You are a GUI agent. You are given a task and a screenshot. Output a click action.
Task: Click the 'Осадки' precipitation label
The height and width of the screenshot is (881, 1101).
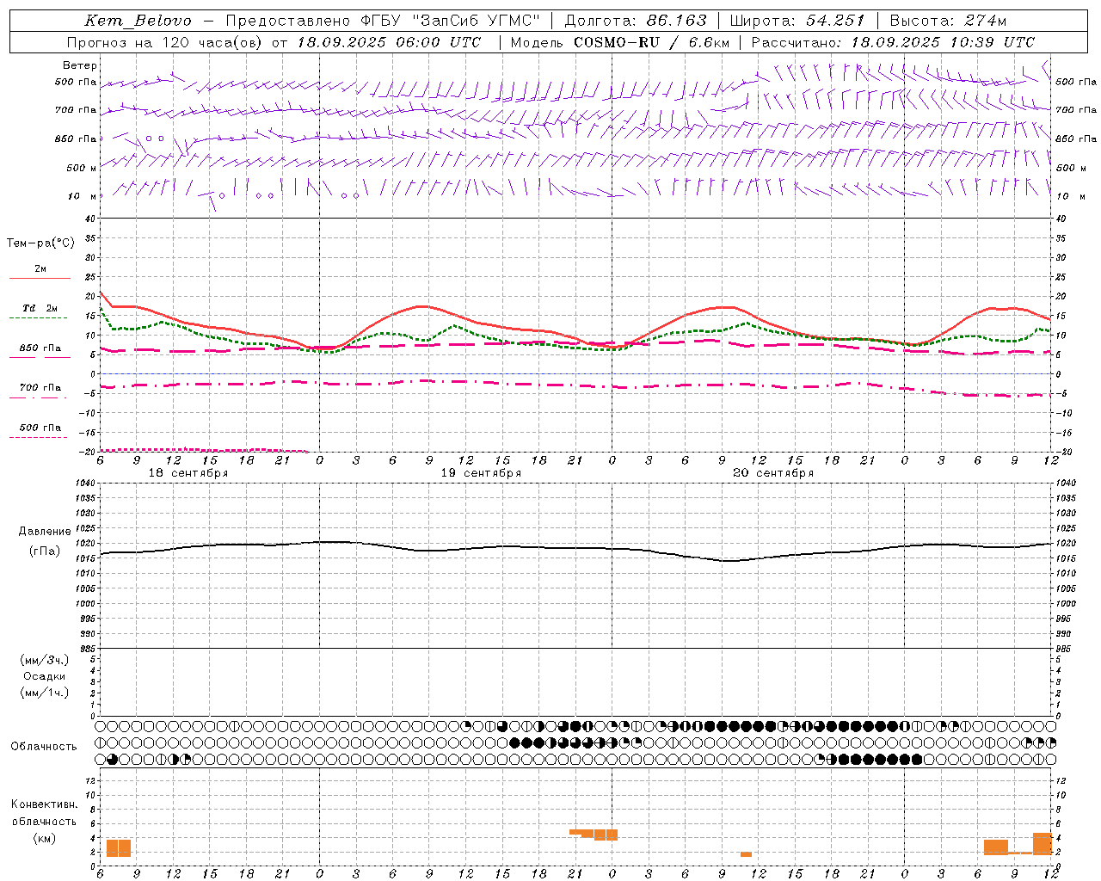[x=45, y=676]
